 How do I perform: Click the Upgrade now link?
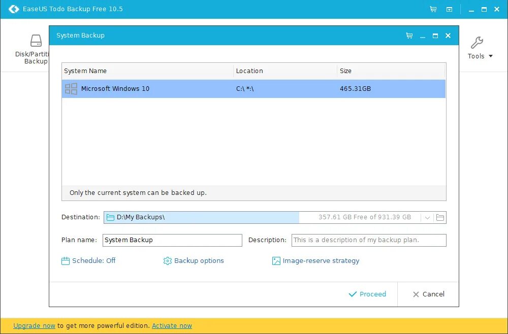point(35,325)
